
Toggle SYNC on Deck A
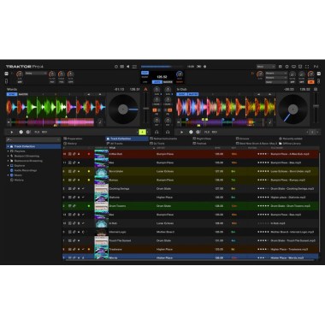pos(12,94)
